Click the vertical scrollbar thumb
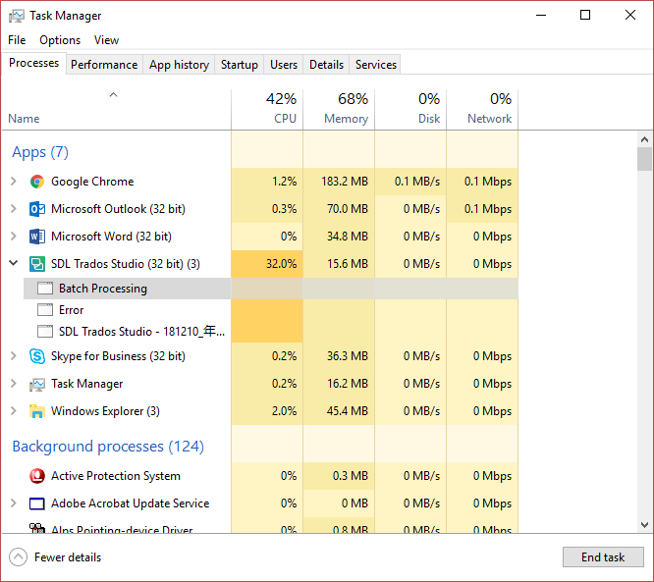654x582 pixels. [x=644, y=159]
